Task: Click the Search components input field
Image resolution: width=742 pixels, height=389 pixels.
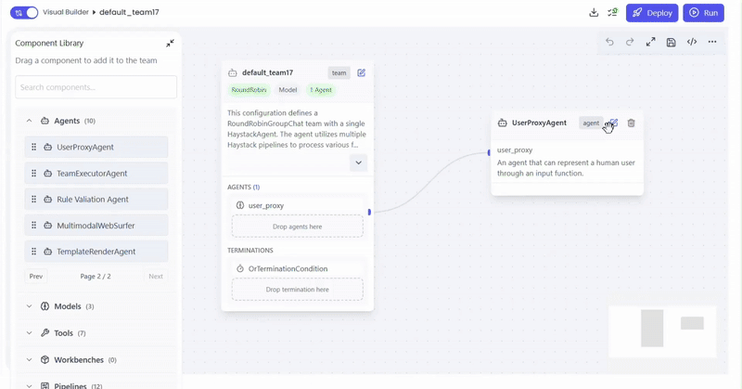Action: pyautogui.click(x=96, y=87)
